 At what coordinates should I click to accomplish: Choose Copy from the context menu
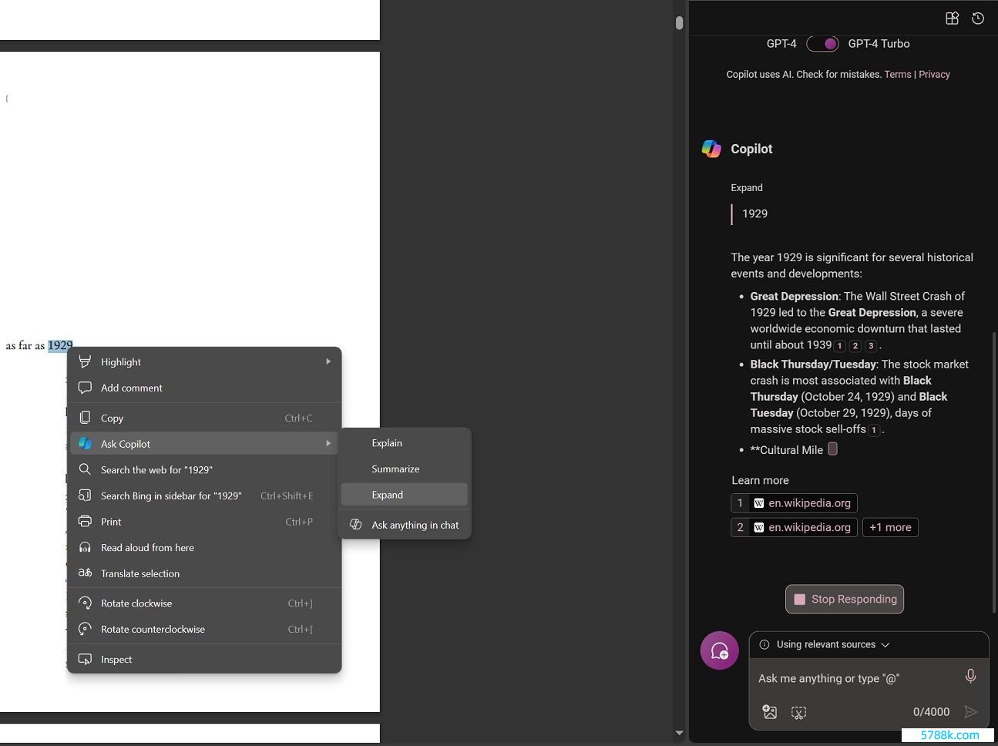click(204, 418)
